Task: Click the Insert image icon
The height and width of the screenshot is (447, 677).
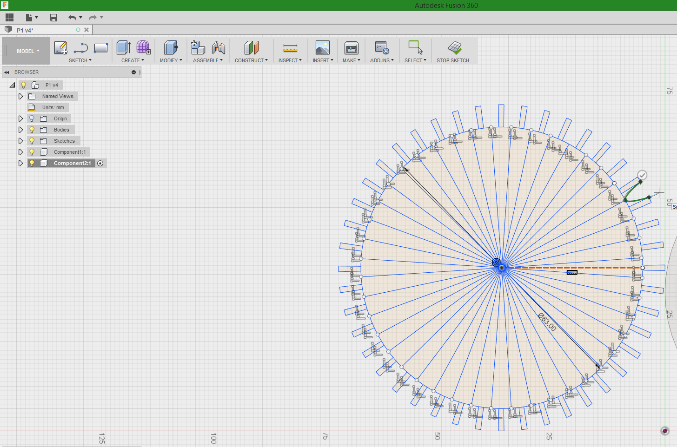Action: [323, 47]
